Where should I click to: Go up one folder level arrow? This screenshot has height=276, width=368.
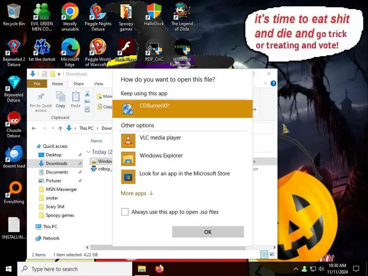pyautogui.click(x=60, y=128)
